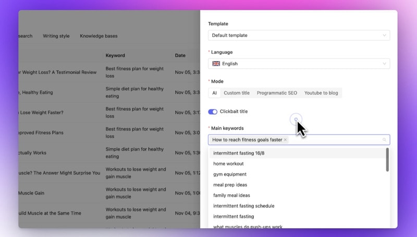The width and height of the screenshot is (417, 237).
Task: Open the Writing style tab
Action: (x=56, y=36)
